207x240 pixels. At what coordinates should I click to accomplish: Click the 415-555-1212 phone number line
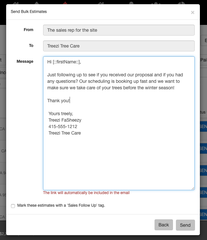(63, 126)
